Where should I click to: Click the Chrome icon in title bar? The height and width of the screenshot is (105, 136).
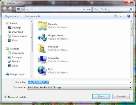click(3, 3)
